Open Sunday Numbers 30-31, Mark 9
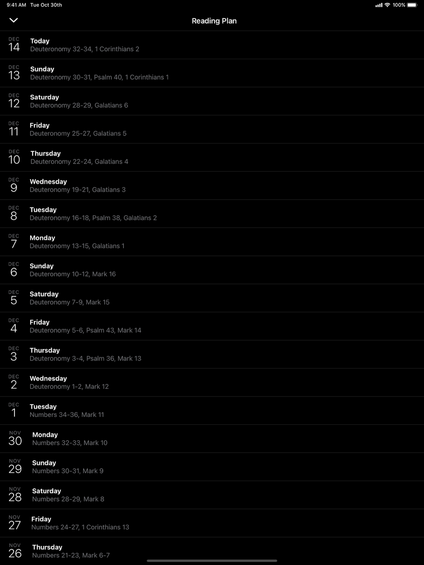This screenshot has height=565, width=424. point(212,467)
